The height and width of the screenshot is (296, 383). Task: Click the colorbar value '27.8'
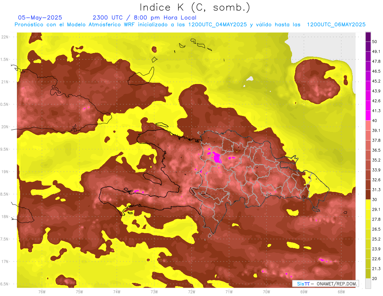pyautogui.click(x=376, y=220)
